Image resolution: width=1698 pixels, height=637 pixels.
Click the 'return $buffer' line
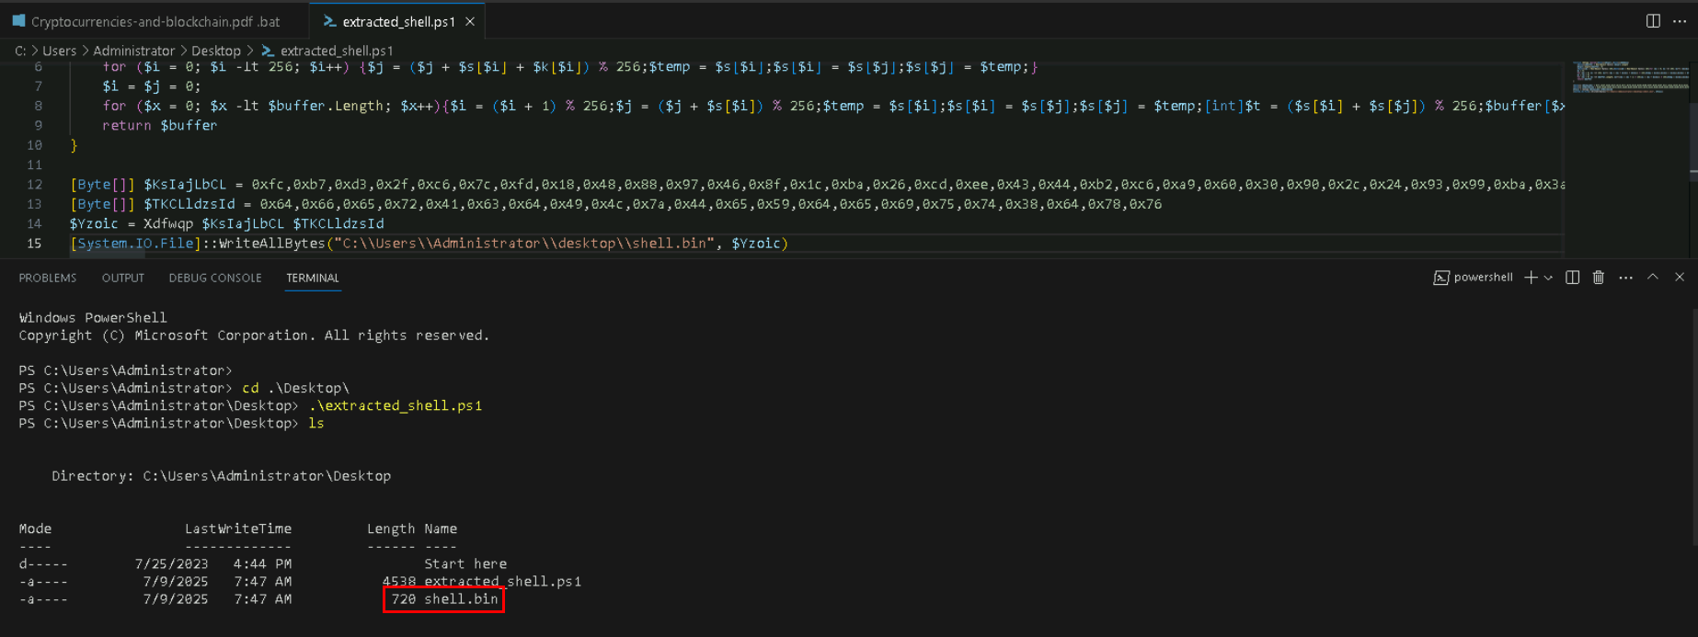(160, 126)
